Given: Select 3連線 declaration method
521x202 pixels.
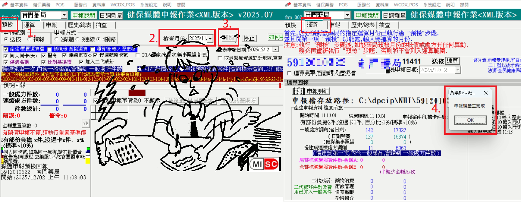Looking at the screenshot, I should 77,39.
